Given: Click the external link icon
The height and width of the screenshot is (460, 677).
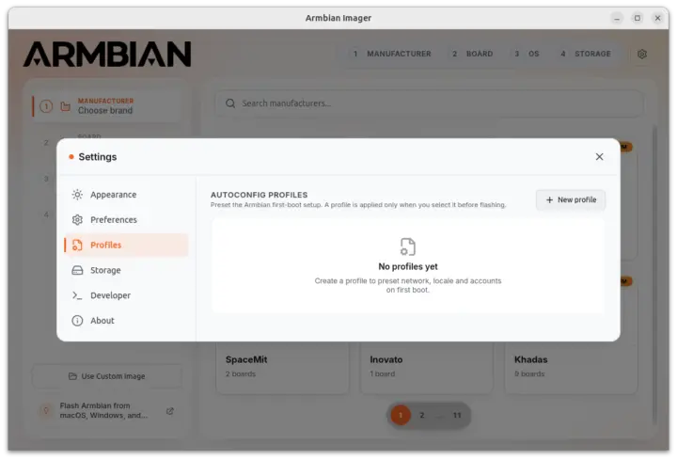Looking at the screenshot, I should (170, 411).
